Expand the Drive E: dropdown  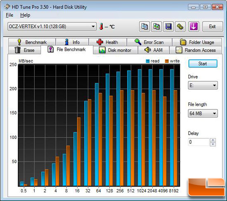point(203,85)
